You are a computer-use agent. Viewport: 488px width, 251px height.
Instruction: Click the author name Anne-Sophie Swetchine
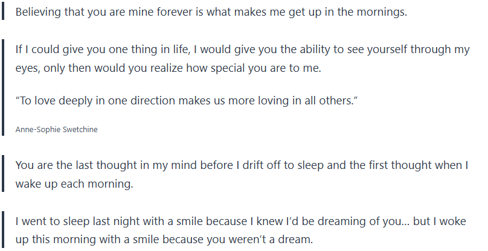[56, 130]
